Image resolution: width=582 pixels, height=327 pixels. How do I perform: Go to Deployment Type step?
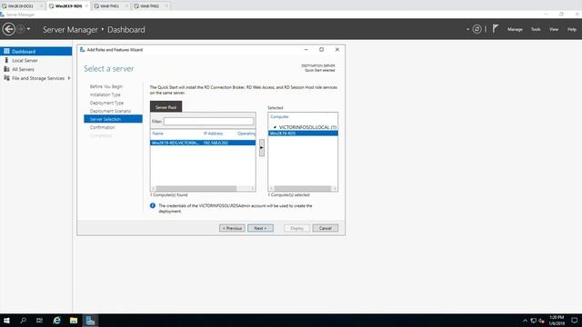[106, 103]
